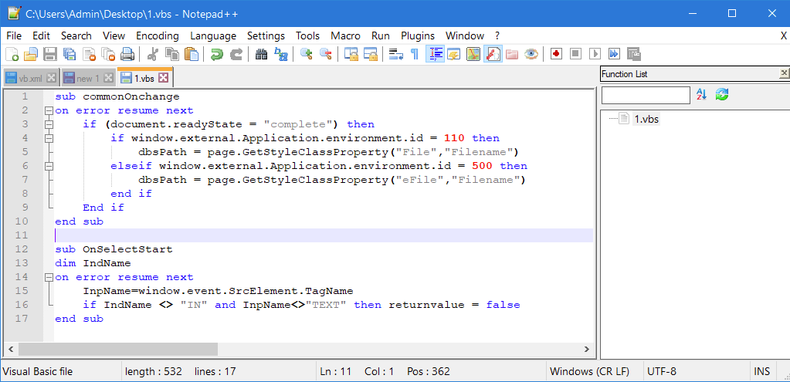The height and width of the screenshot is (382, 790).
Task: Close the 1.vbs tab
Action: (163, 77)
